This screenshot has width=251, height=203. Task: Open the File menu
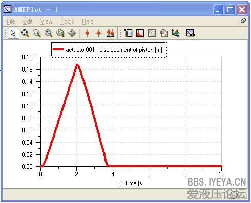click(11, 21)
